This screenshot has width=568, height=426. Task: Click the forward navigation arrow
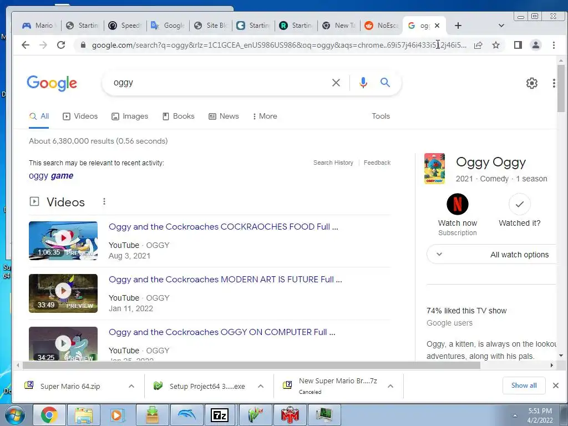(43, 45)
